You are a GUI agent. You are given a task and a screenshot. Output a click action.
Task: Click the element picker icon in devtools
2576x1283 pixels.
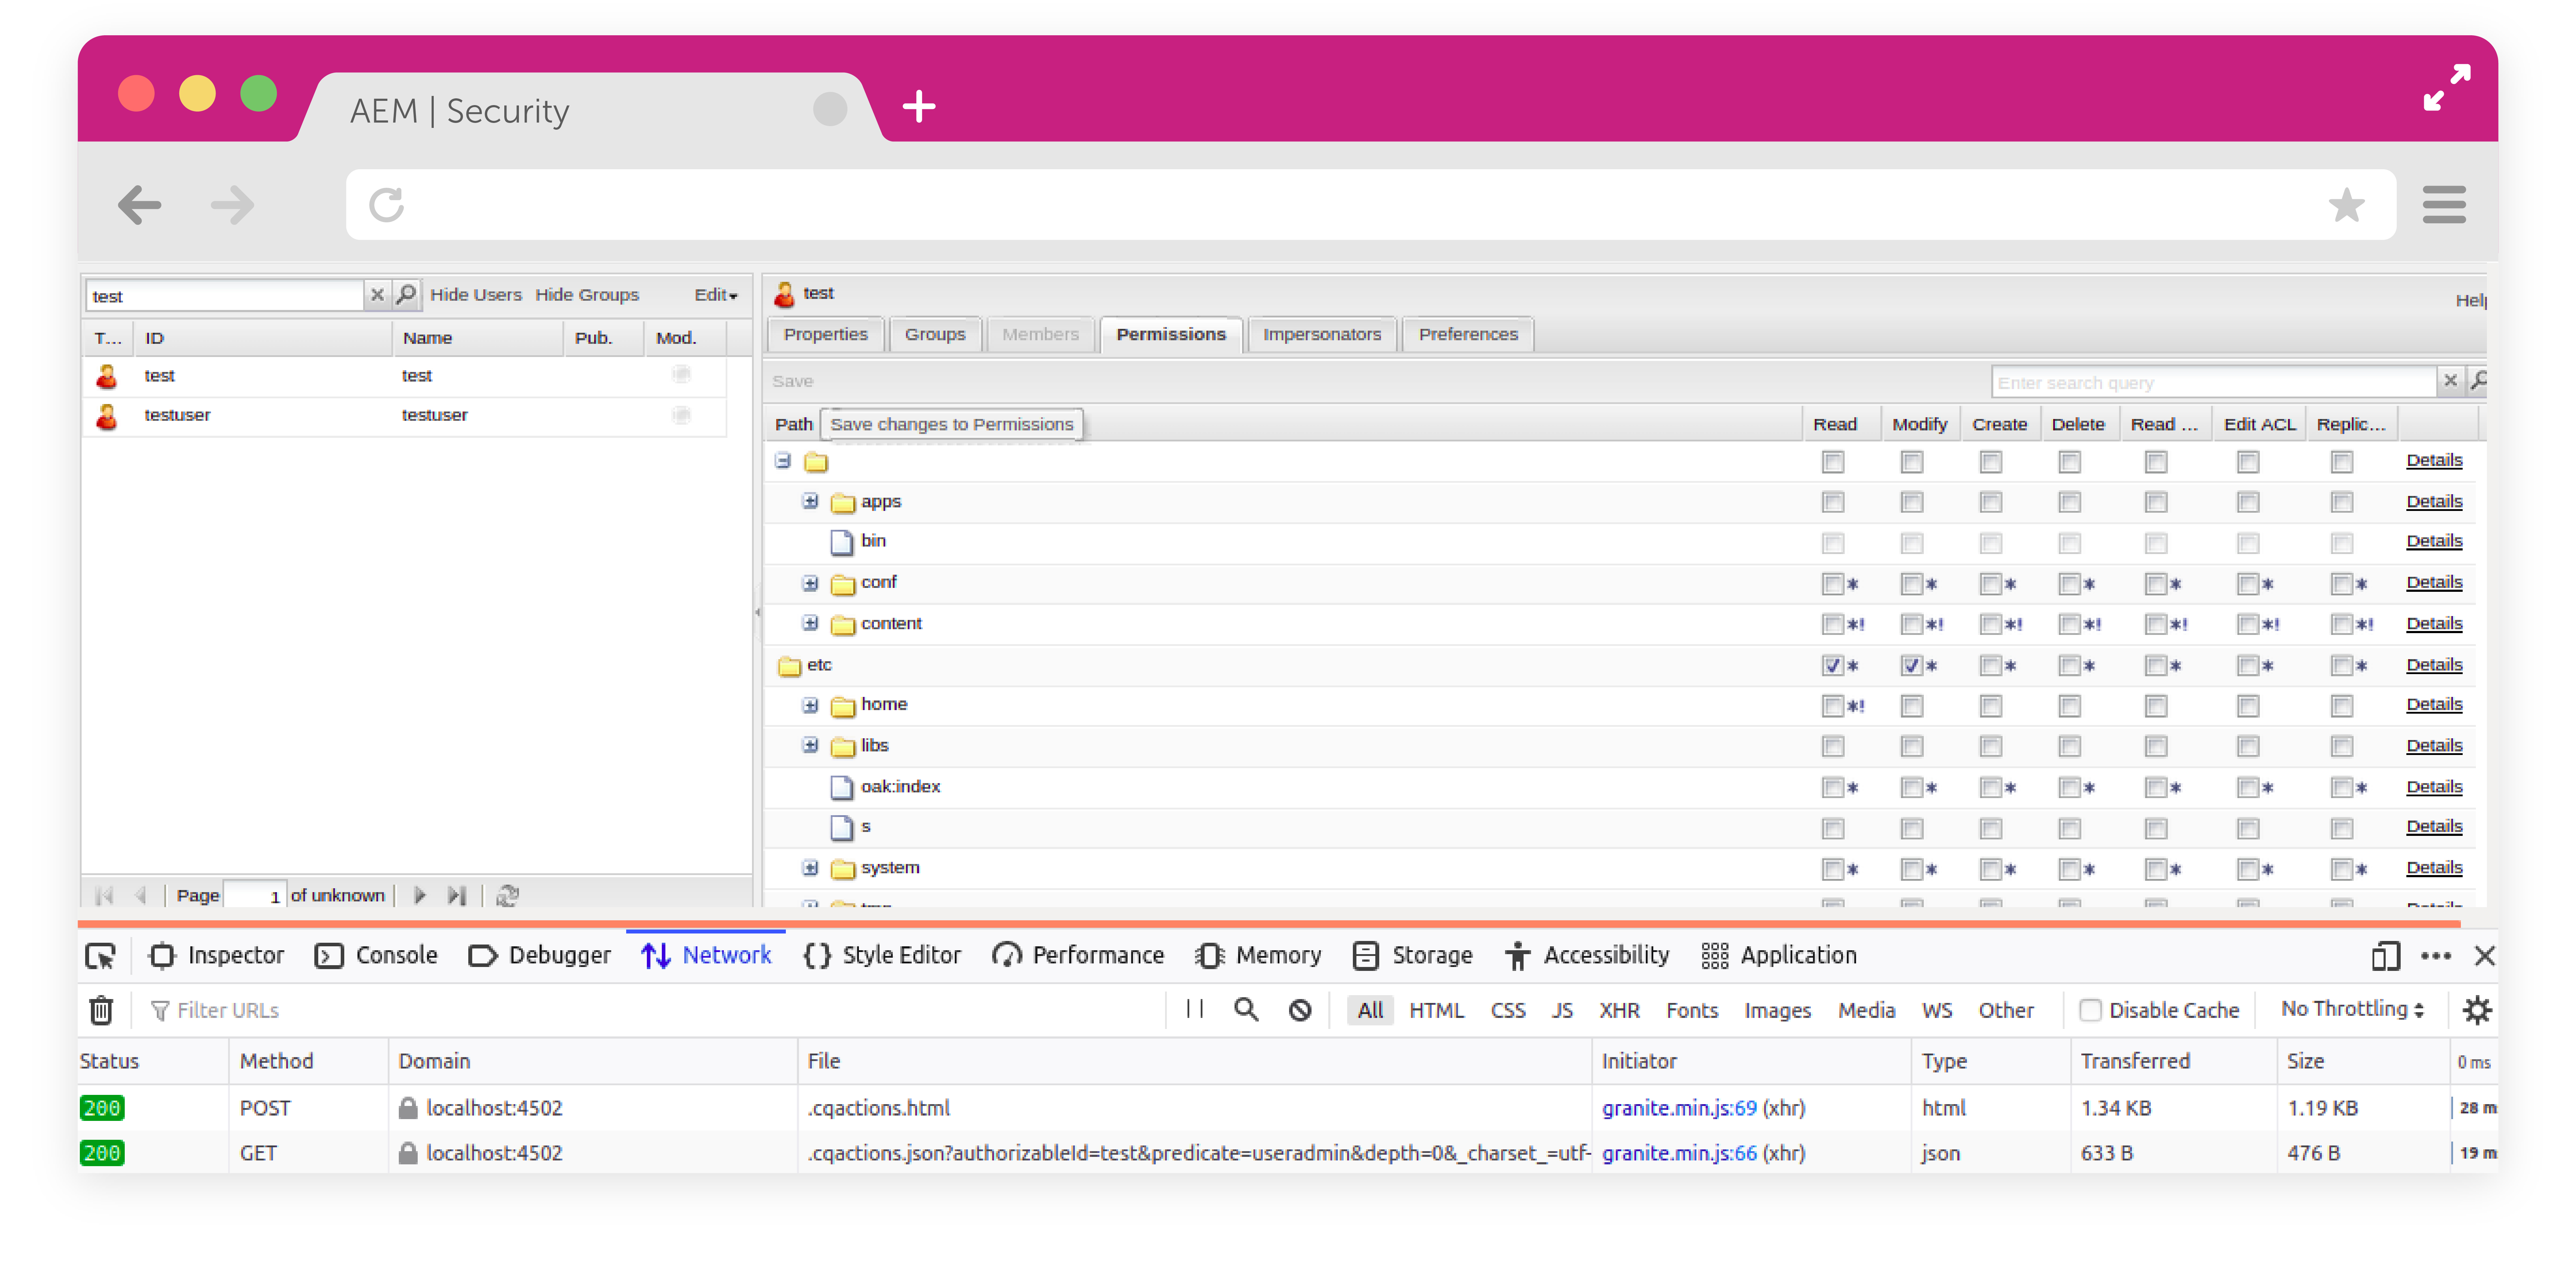100,956
